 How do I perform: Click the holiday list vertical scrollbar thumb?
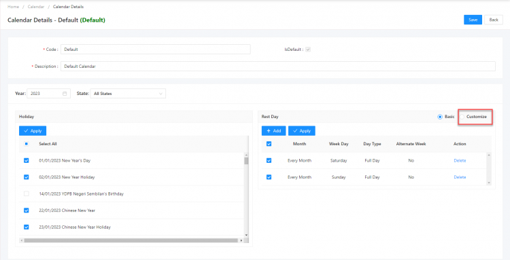[246, 161]
